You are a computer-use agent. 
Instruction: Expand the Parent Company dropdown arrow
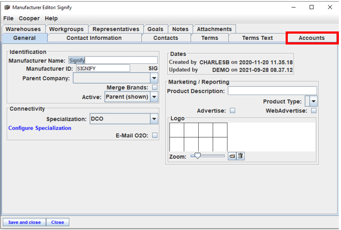pyautogui.click(x=154, y=78)
